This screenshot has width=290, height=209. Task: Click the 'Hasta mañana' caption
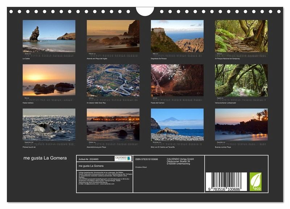[x=28, y=103]
